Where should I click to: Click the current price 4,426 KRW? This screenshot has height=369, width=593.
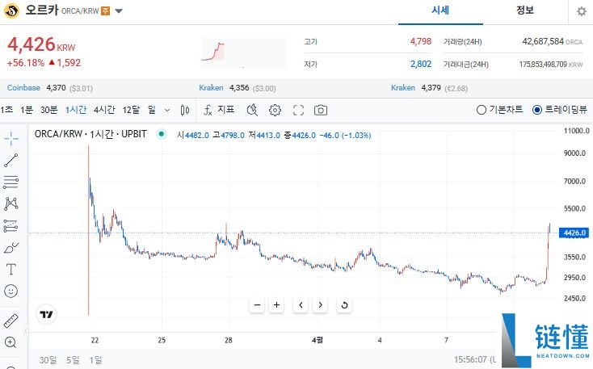[41, 44]
